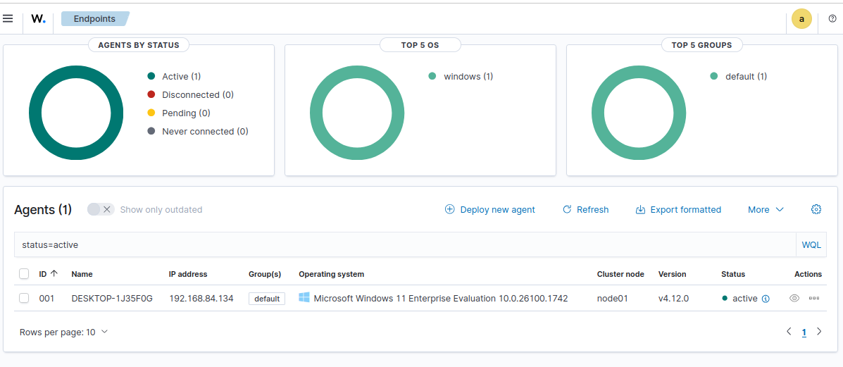Viewport: 843px width, 367px height.
Task: Open table settings gear icon
Action: tap(816, 209)
